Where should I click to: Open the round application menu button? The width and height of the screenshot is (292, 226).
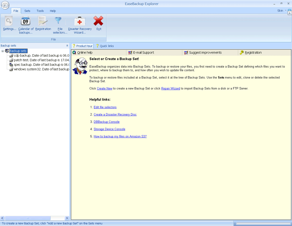(x=5, y=5)
